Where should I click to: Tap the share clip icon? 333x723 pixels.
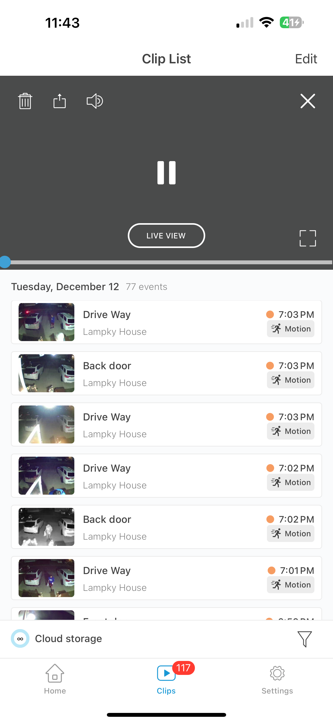pos(59,101)
